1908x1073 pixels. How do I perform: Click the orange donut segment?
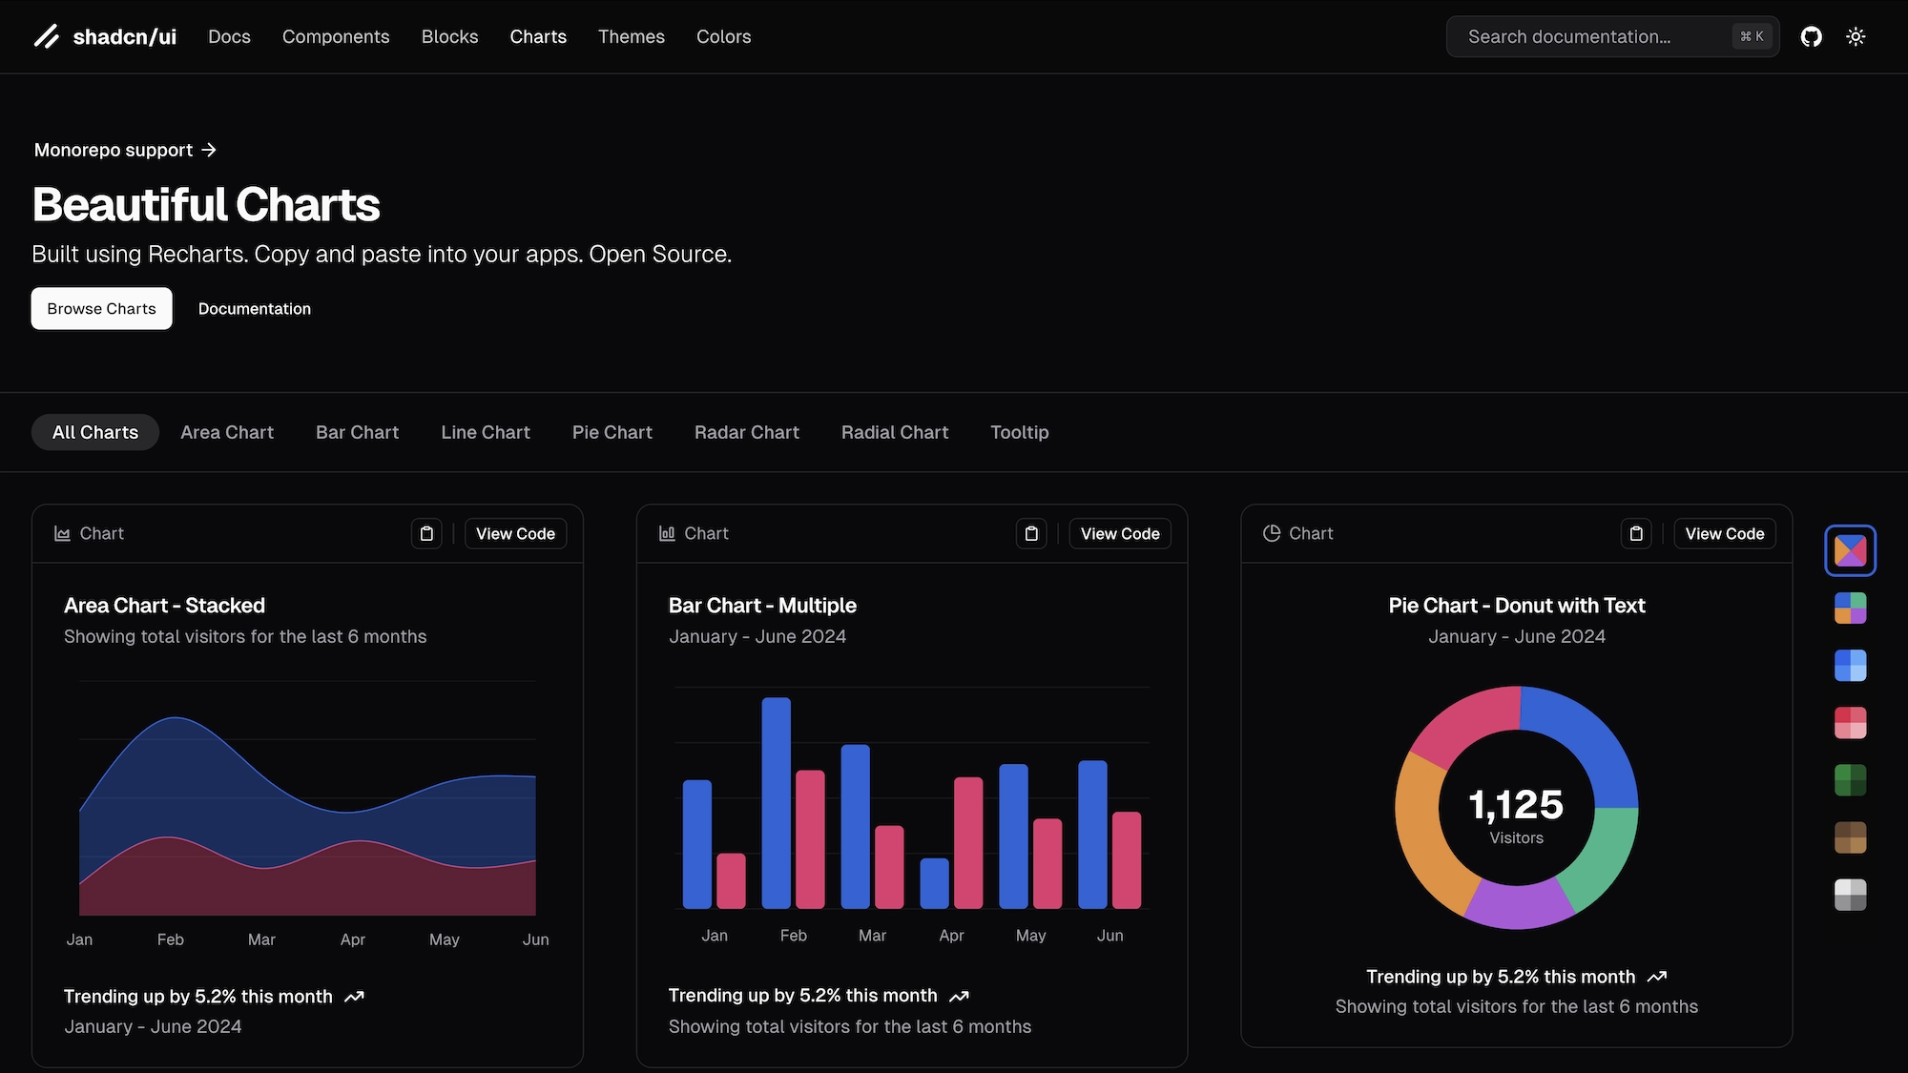coord(1429,835)
